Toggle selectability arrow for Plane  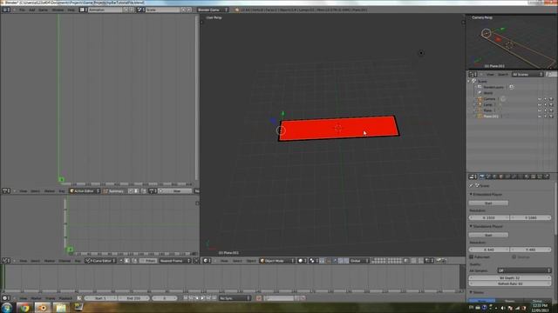[x=545, y=110]
